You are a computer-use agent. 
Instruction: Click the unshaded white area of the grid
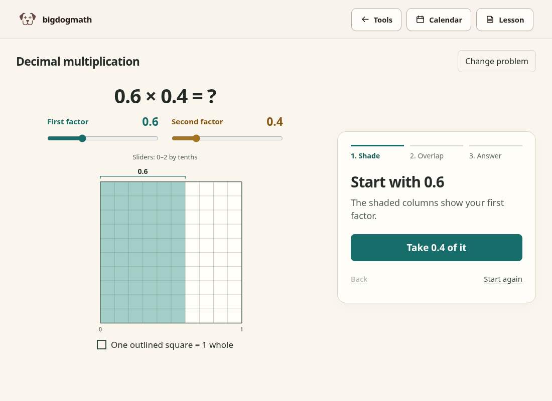pos(213,252)
